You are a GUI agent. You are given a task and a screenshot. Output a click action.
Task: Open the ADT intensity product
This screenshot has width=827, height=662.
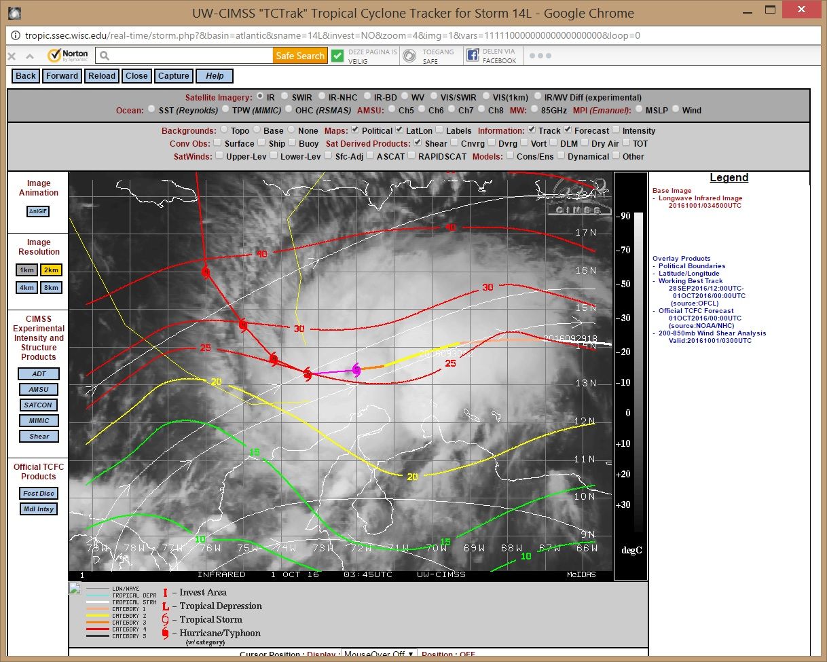coord(39,373)
